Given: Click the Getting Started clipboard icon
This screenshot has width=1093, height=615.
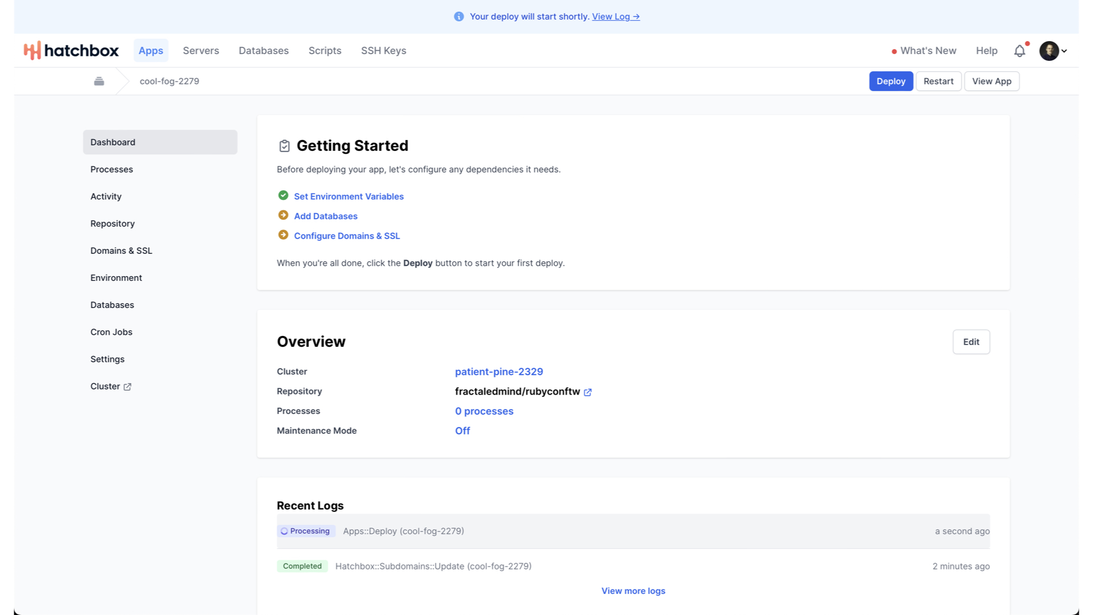Looking at the screenshot, I should point(284,146).
